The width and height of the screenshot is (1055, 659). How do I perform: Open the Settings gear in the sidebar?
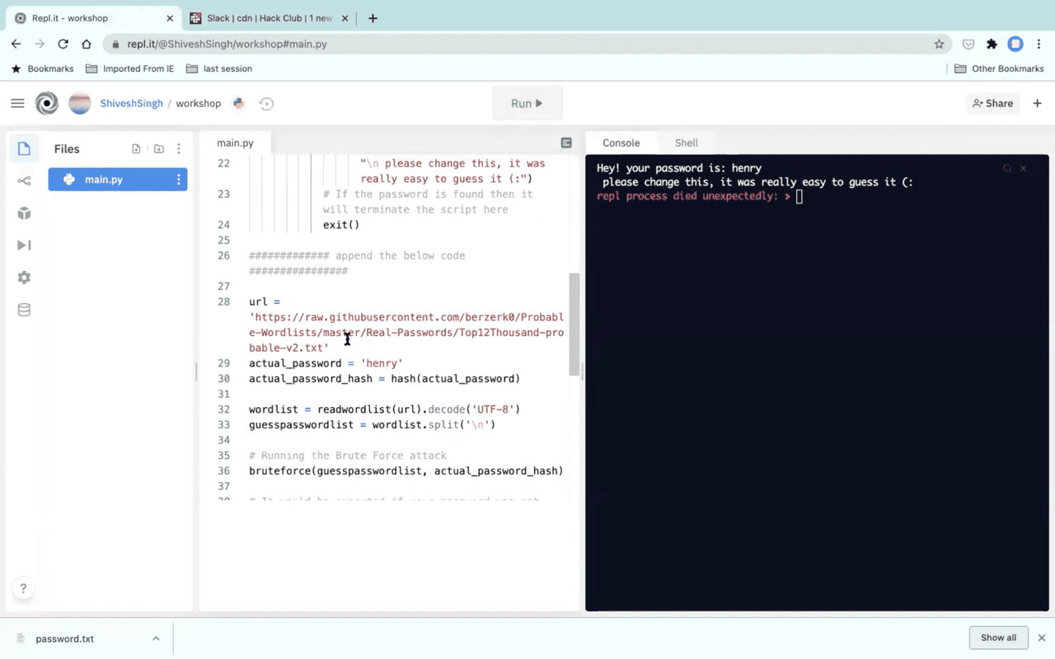(x=24, y=278)
